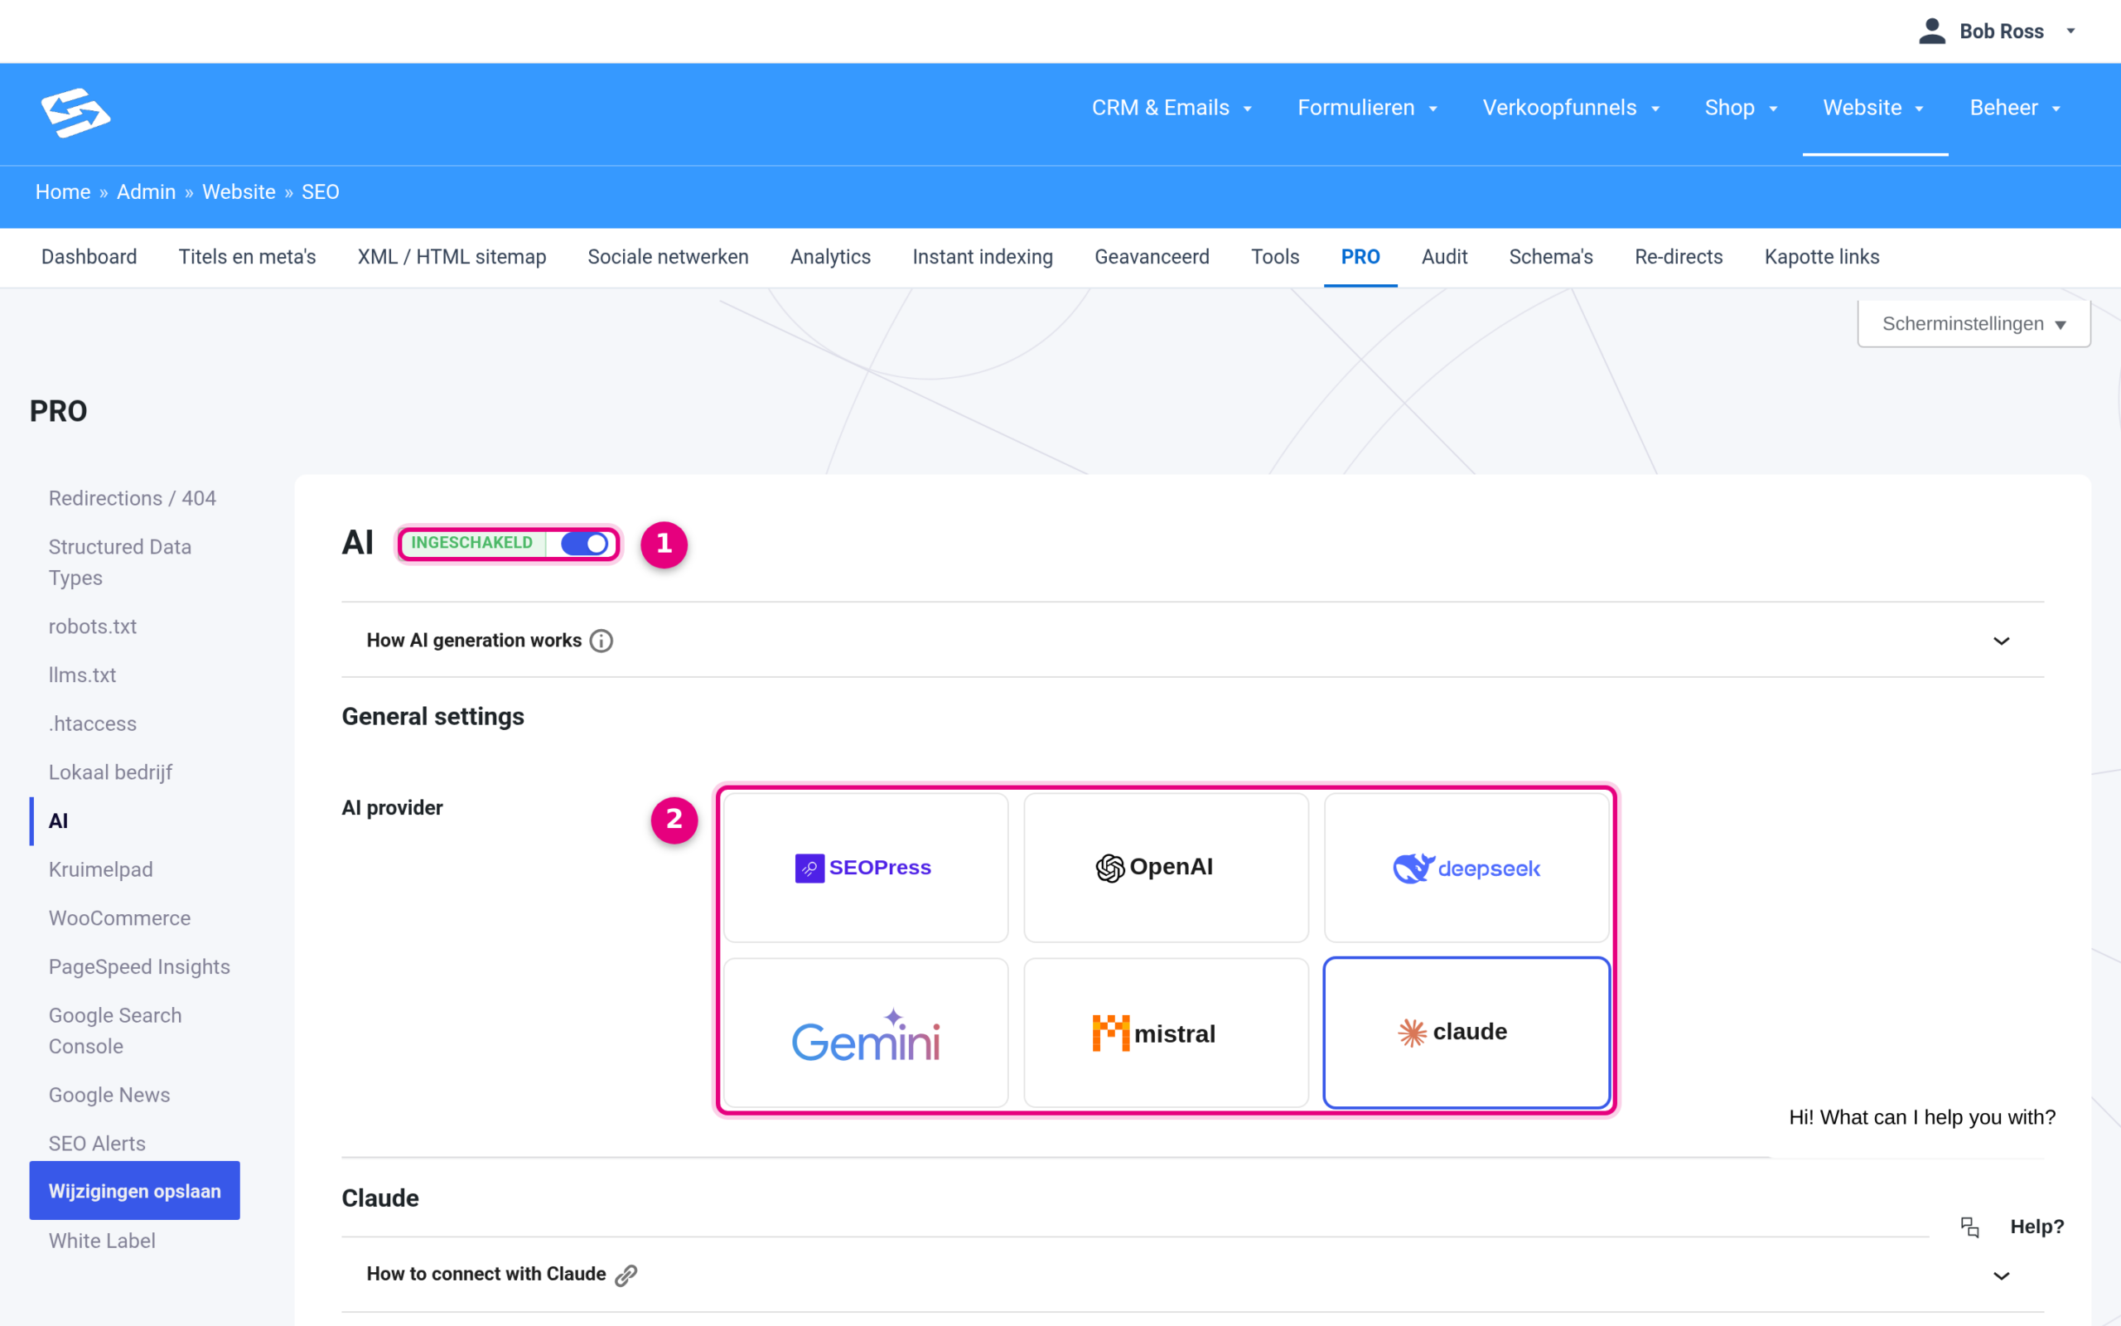Open the Sociale netwerken tab
The height and width of the screenshot is (1326, 2121).
[x=668, y=257]
